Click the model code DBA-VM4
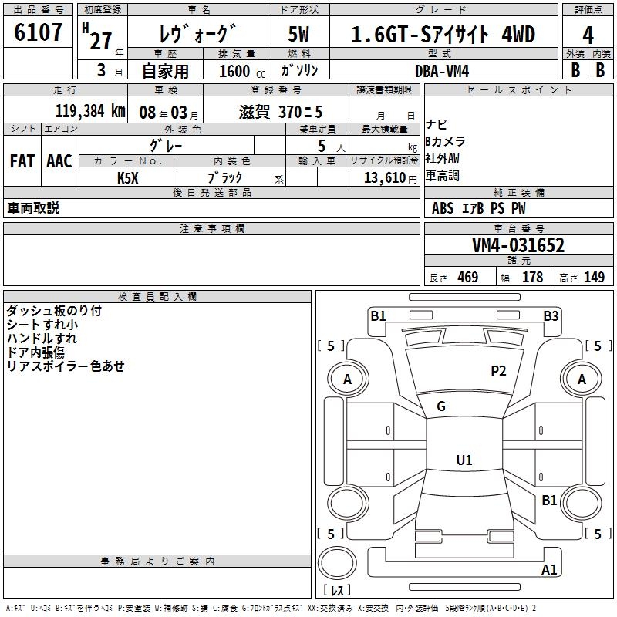This screenshot has width=617, height=617. pos(442,71)
